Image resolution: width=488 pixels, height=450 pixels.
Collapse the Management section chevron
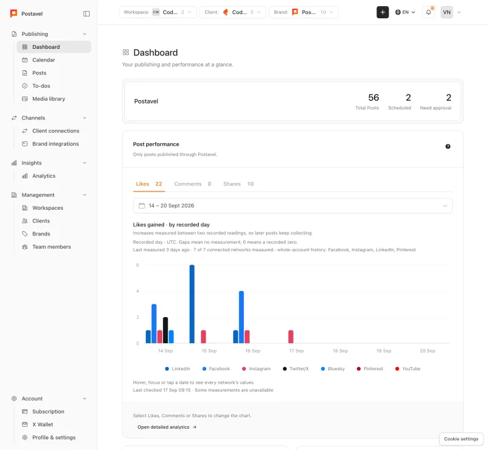click(x=85, y=195)
